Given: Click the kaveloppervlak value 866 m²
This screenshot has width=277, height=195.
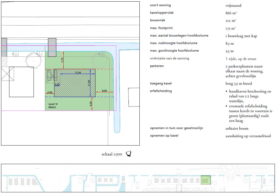Looking at the screenshot, I should 231,13.
